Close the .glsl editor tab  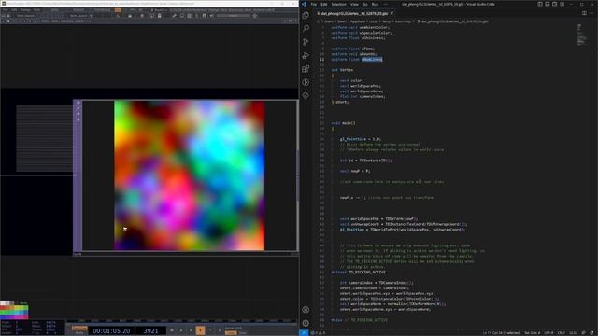(x=392, y=13)
